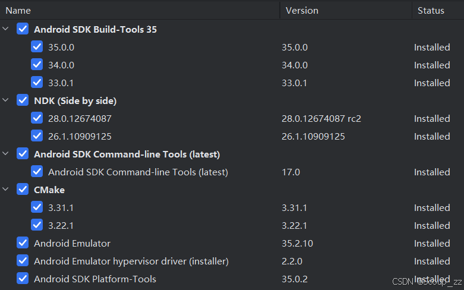464x290 pixels.
Task: Select the 34.0.0 name label
Action: click(x=61, y=65)
